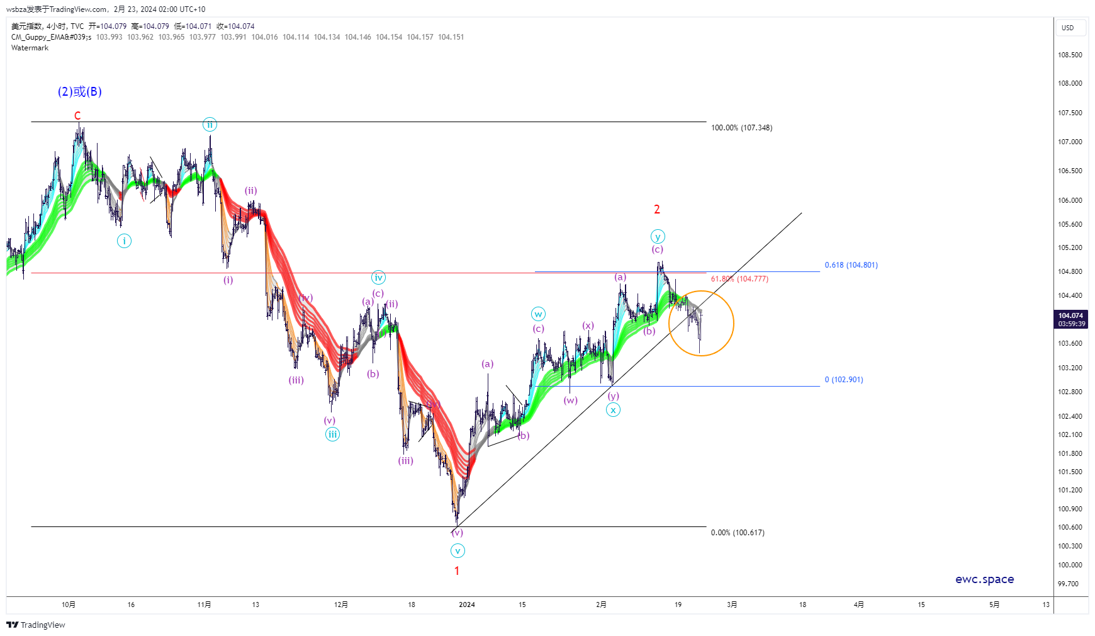Click the 102.100 price axis value
Screen dimensions: 1095x636
pos(1070,434)
